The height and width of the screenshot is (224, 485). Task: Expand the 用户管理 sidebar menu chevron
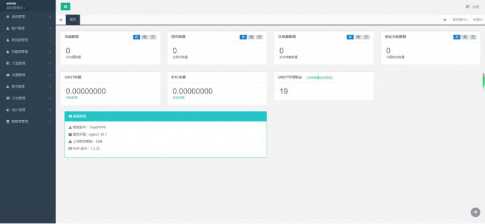(50, 29)
